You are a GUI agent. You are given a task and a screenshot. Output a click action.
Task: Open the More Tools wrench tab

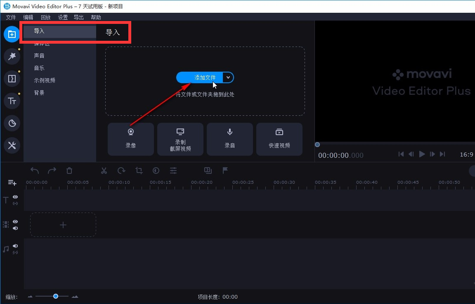12,145
